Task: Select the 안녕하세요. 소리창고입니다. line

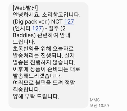Action: (47, 15)
